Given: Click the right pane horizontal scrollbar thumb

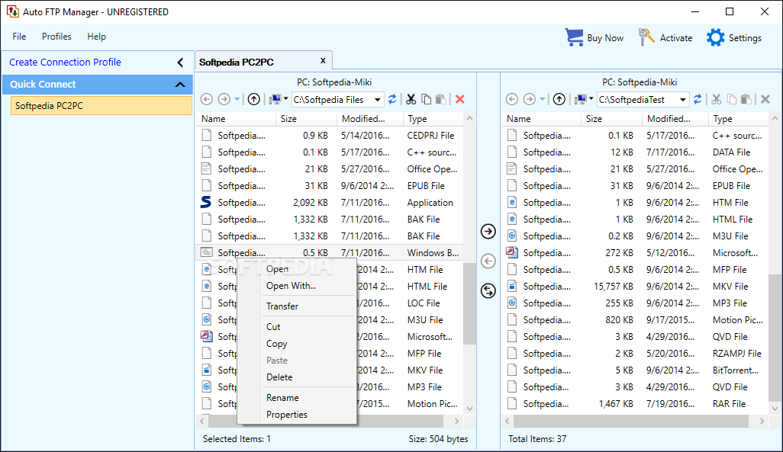Looking at the screenshot, I should coord(631,421).
